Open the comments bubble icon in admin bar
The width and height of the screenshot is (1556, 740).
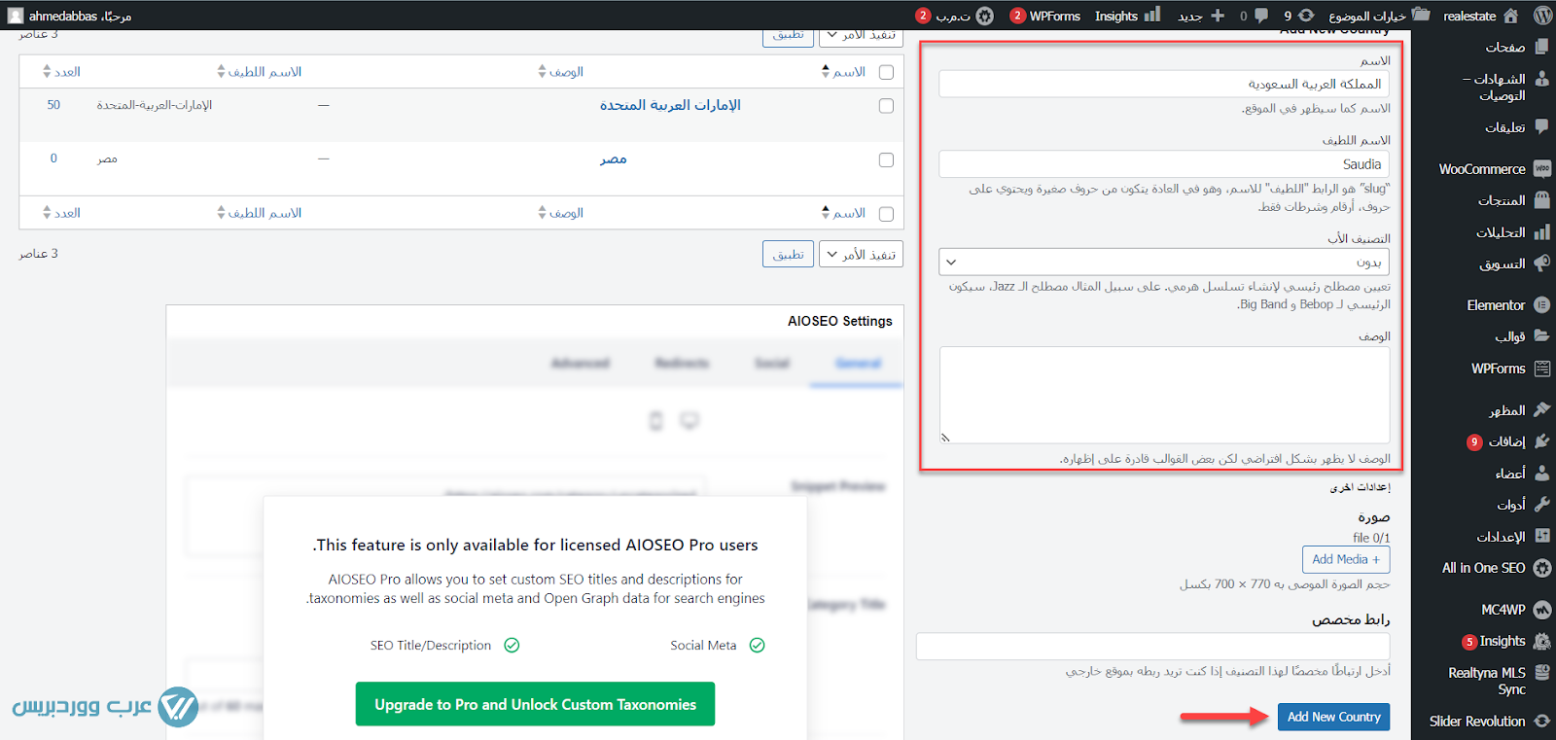[x=1261, y=16]
